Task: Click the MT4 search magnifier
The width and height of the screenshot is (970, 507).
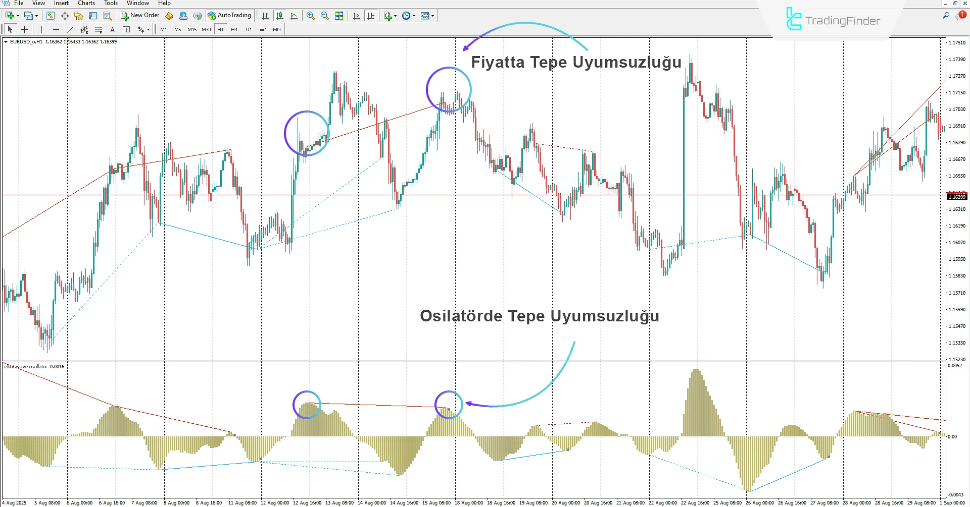Action: [946, 16]
